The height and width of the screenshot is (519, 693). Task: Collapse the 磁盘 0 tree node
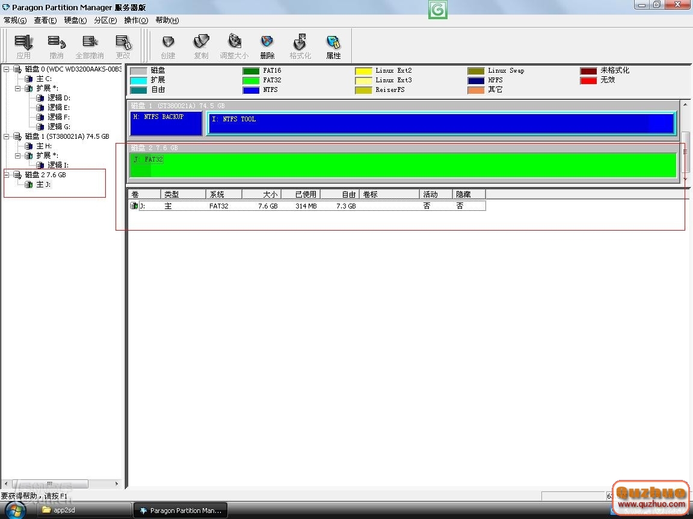[7, 69]
